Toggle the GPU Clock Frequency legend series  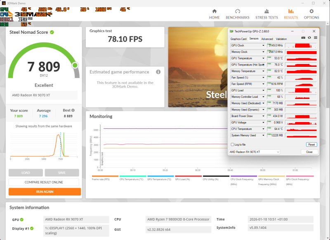point(300,180)
